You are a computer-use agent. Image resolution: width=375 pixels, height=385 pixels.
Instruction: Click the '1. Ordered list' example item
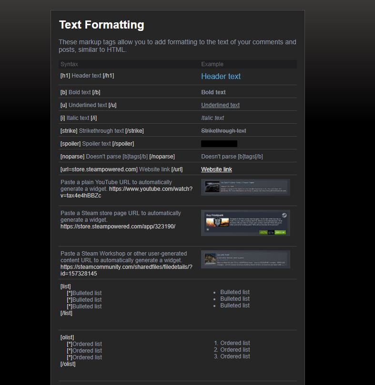point(232,343)
